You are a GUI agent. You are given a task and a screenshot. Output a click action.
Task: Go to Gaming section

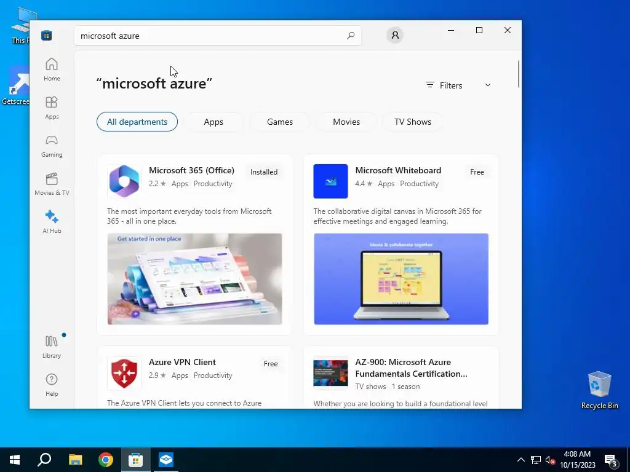[x=52, y=146]
